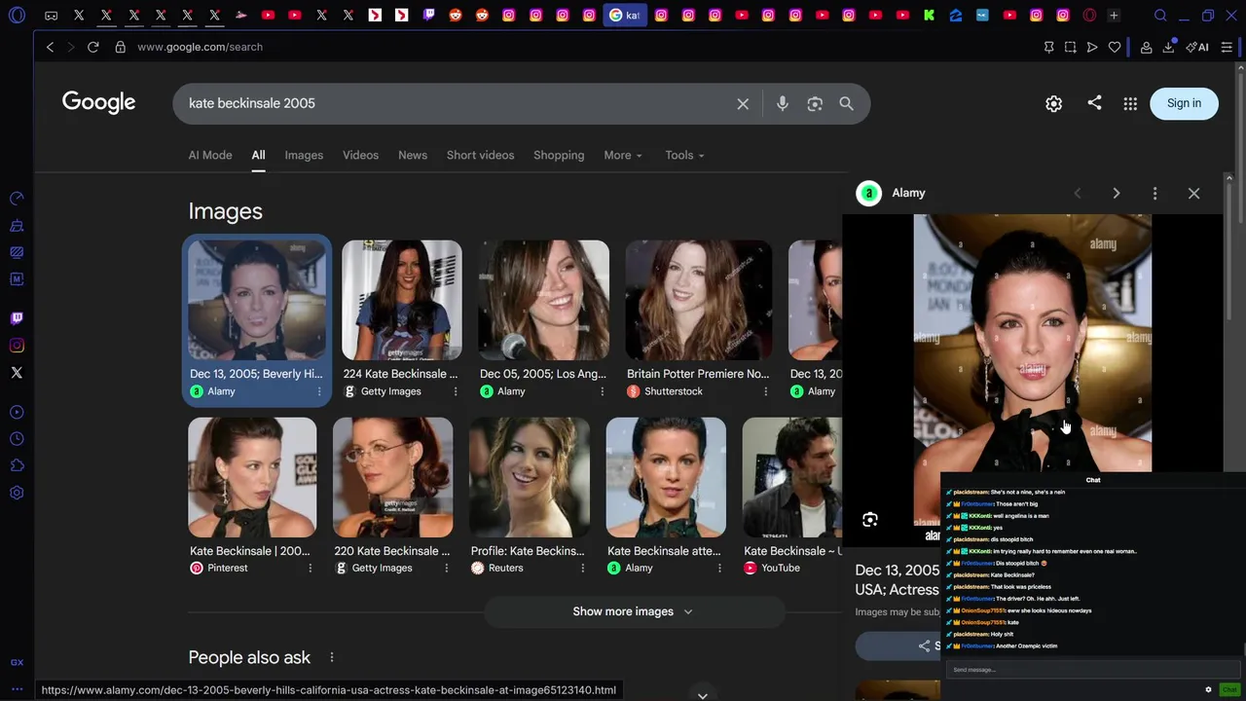This screenshot has width=1246, height=701.
Task: Open the Player sidebar panel
Action: coord(17,412)
